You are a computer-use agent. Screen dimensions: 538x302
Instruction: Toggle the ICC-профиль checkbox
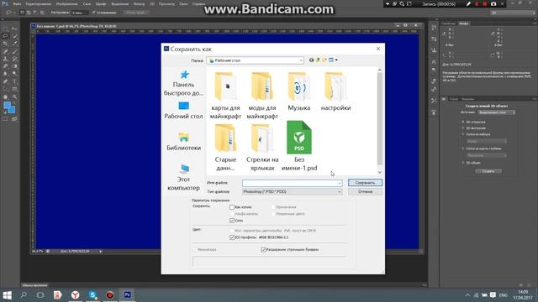[x=232, y=237]
